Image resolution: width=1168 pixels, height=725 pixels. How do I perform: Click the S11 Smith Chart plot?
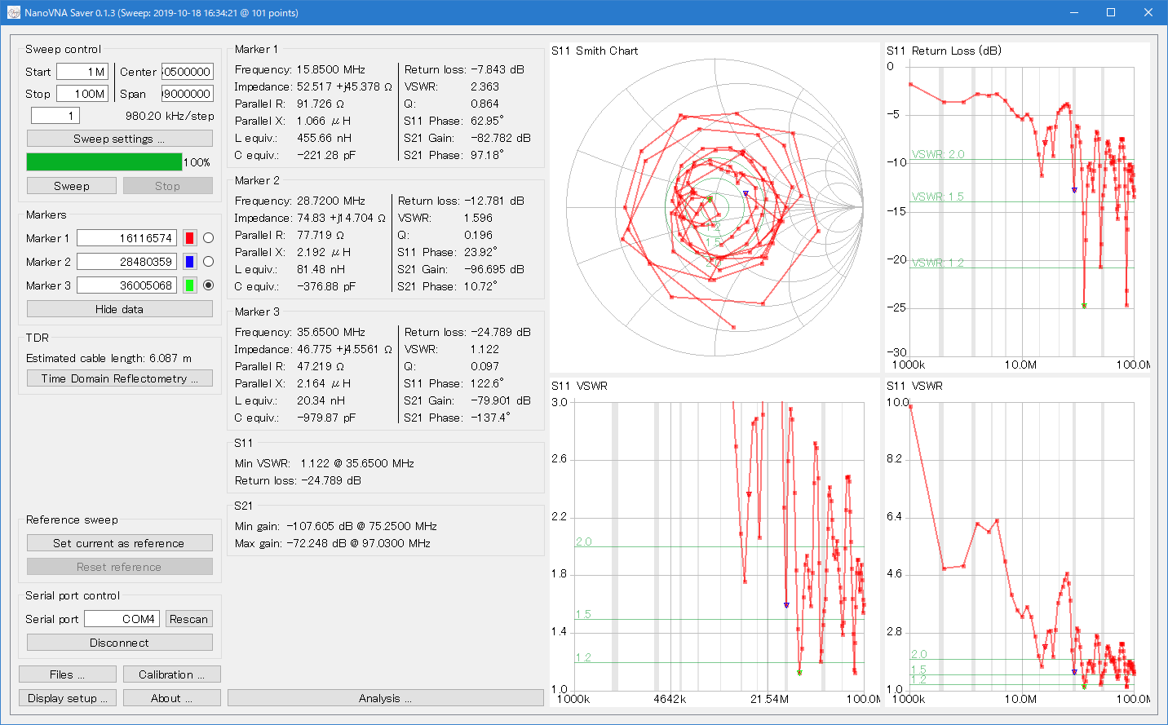715,207
